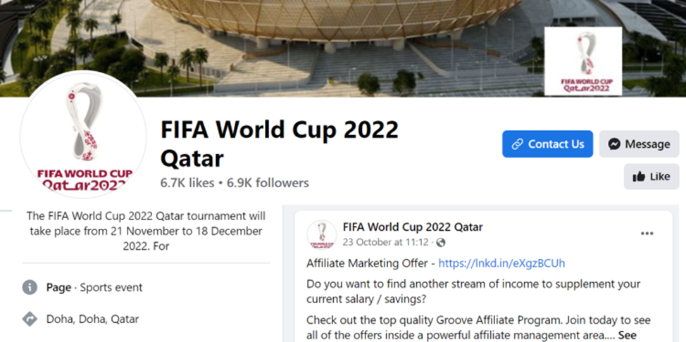Click the post author name link
Screen dimensions: 686x342
pyautogui.click(x=413, y=227)
